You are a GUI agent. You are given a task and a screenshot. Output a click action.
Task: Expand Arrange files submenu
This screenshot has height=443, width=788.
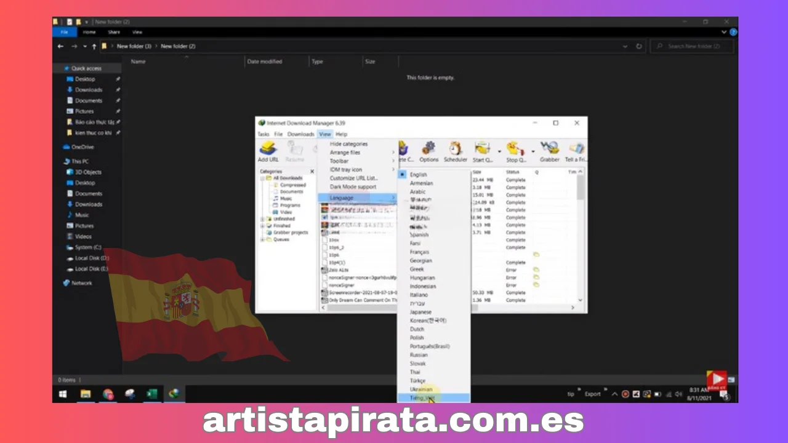[x=358, y=153]
